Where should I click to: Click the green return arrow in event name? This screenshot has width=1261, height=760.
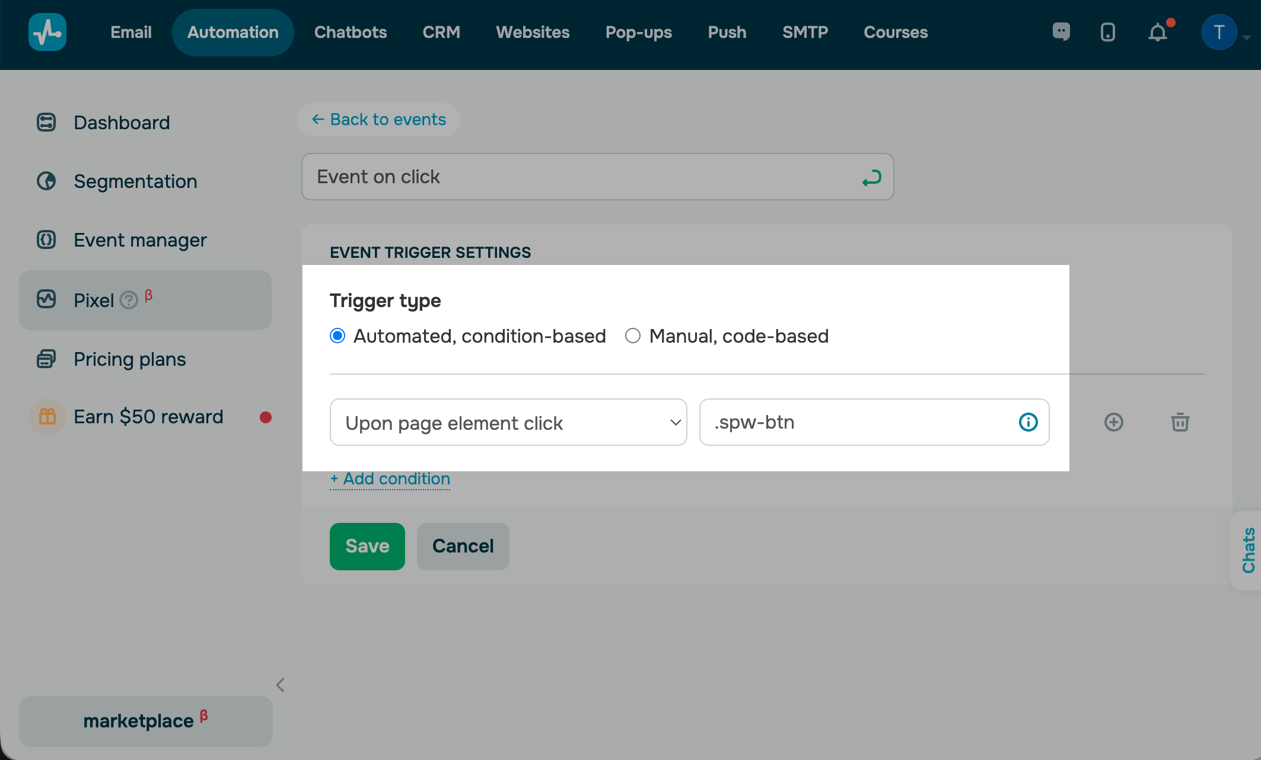[x=871, y=177]
